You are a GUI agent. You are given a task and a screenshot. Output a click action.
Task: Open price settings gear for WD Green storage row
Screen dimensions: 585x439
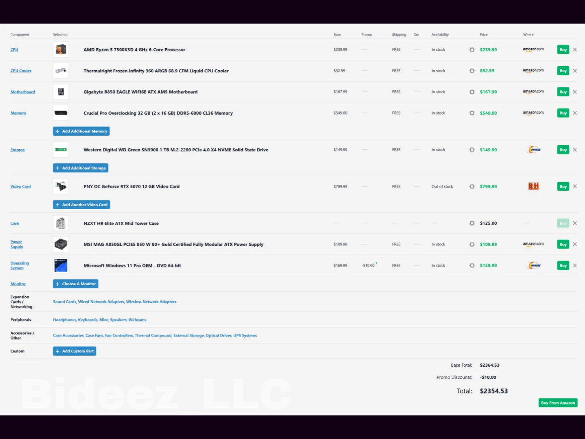(472, 150)
